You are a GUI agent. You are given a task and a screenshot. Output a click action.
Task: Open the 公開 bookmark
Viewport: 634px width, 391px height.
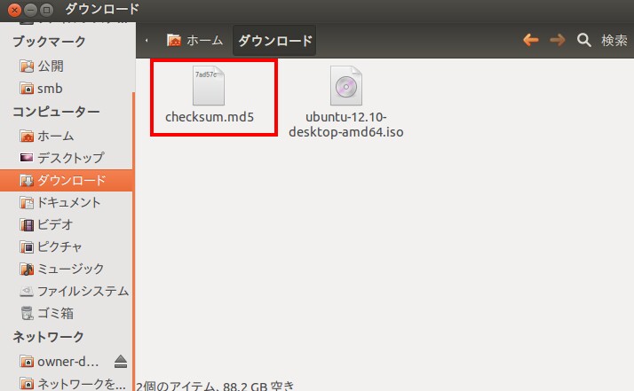pos(67,66)
